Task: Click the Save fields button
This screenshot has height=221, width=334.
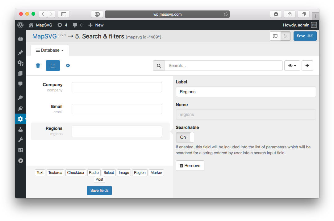Action: tap(99, 190)
